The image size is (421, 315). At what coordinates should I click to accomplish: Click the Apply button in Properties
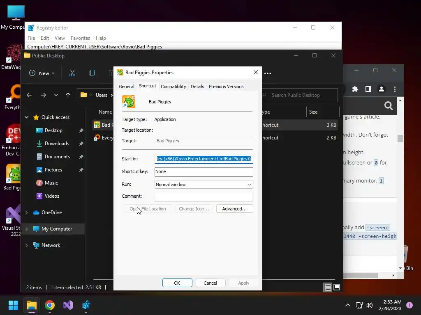coord(243,283)
